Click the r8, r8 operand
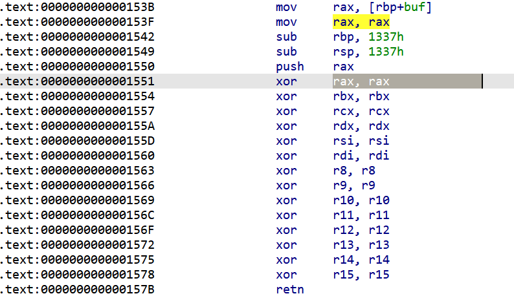Screen dimensions: 514x296 [354, 171]
